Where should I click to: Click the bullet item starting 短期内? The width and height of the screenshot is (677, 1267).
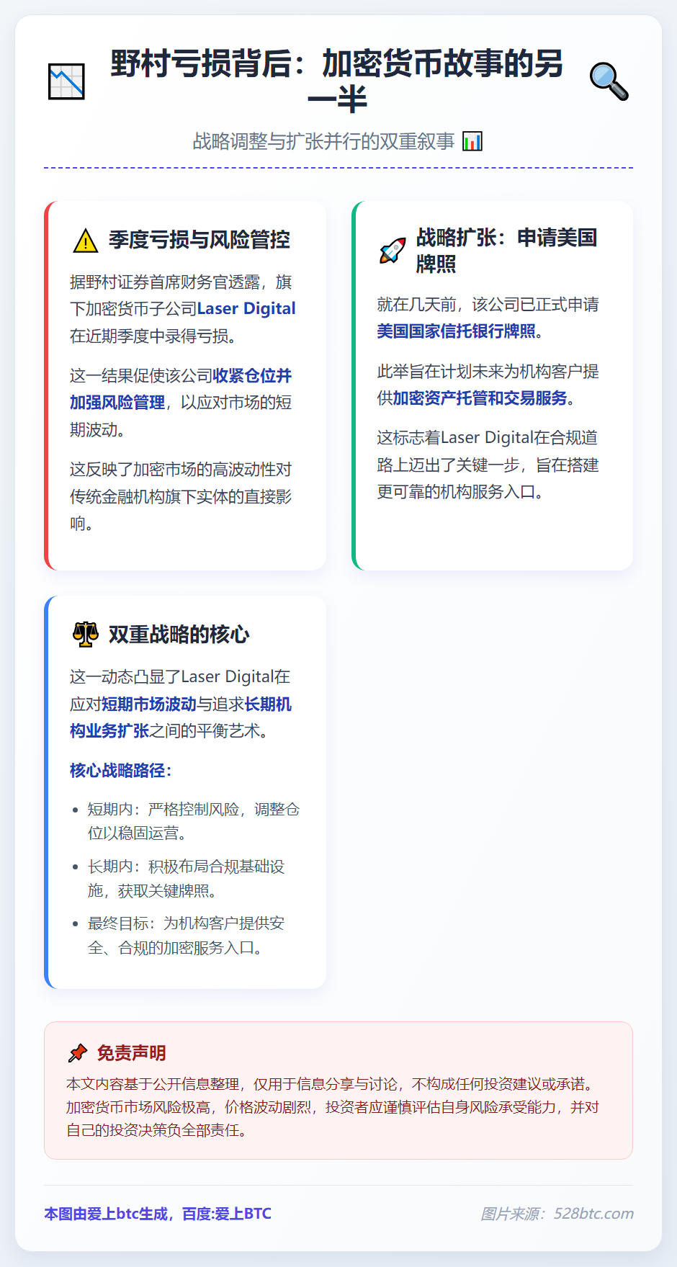coord(194,821)
